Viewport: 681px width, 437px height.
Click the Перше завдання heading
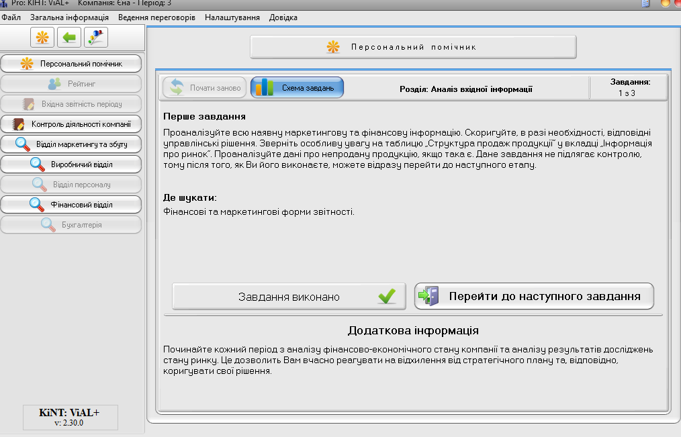205,116
